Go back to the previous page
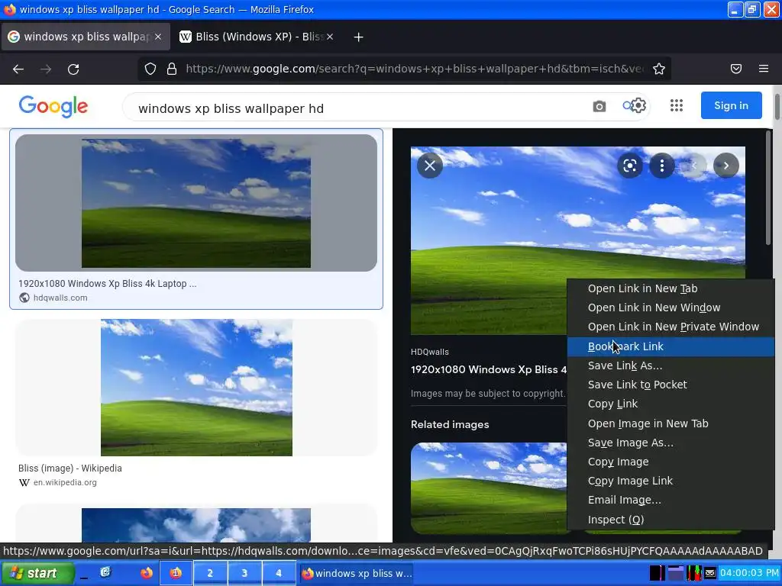Image resolution: width=782 pixels, height=586 pixels. [18, 69]
